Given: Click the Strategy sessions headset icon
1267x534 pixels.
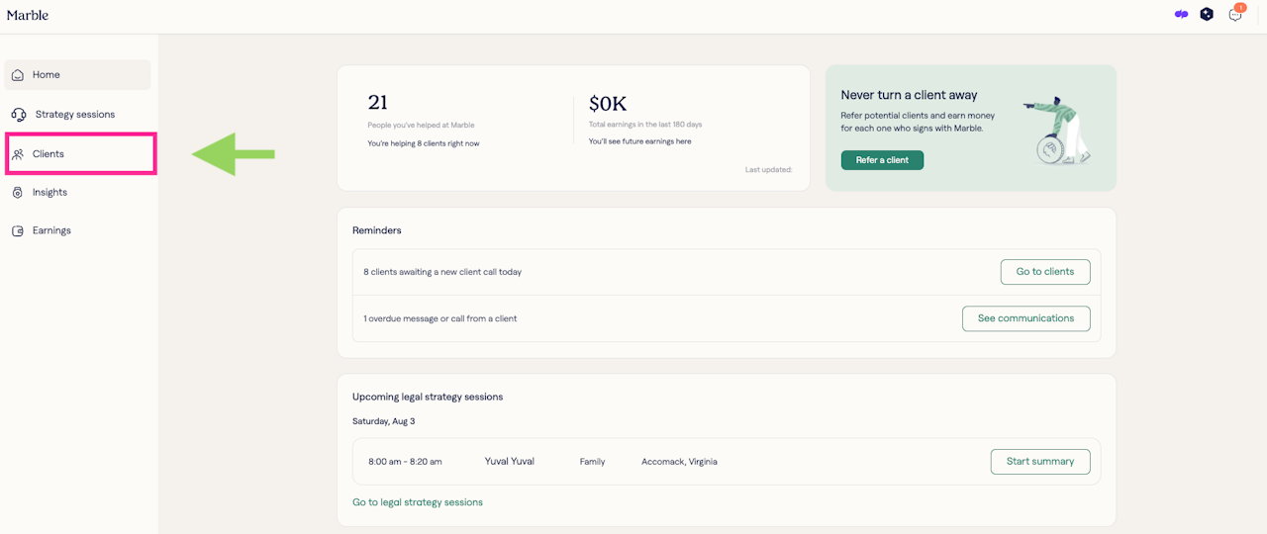Looking at the screenshot, I should 19,115.
